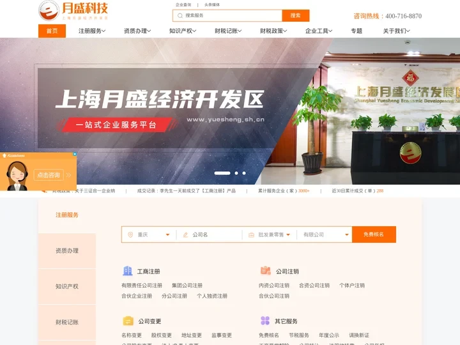Viewport: 460px width, 345px height.
Task: Click the 近30日累计成交 288 statistic
Action: 358,190
